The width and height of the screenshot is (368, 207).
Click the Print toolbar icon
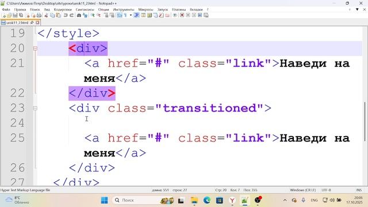(x=39, y=16)
